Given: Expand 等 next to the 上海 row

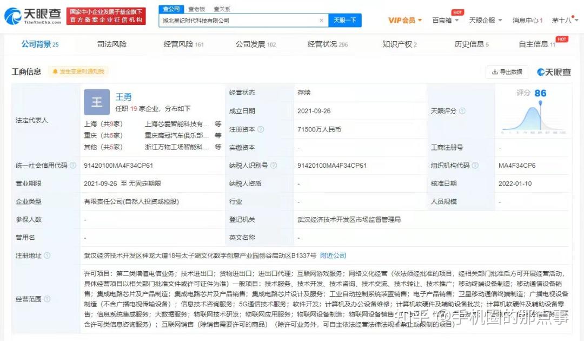Looking at the screenshot, I should click(218, 124).
